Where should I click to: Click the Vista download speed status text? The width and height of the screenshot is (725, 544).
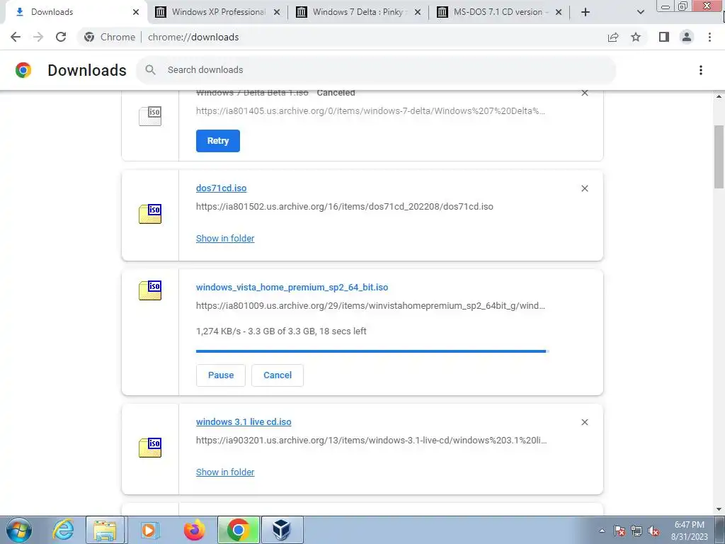click(281, 331)
